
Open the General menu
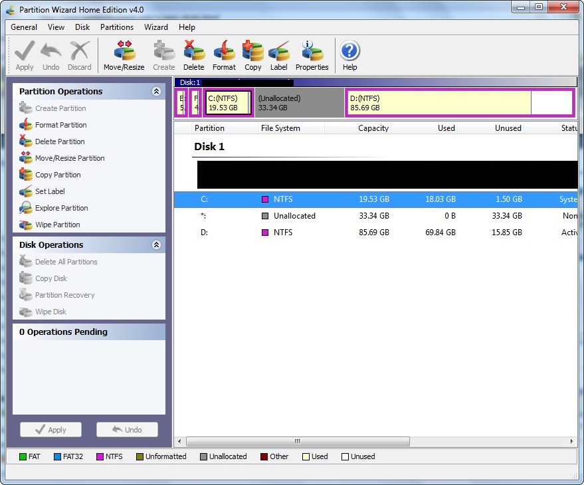[24, 27]
